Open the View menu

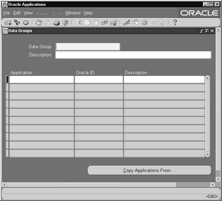[28, 13]
